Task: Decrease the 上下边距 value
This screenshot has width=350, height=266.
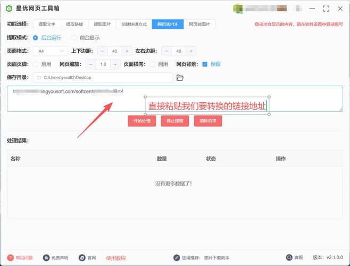Action: tap(102, 51)
